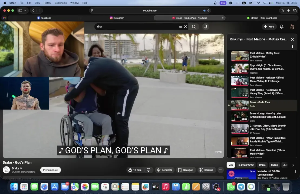
Task: Click the Ištrauka clip button
Action: point(206,170)
